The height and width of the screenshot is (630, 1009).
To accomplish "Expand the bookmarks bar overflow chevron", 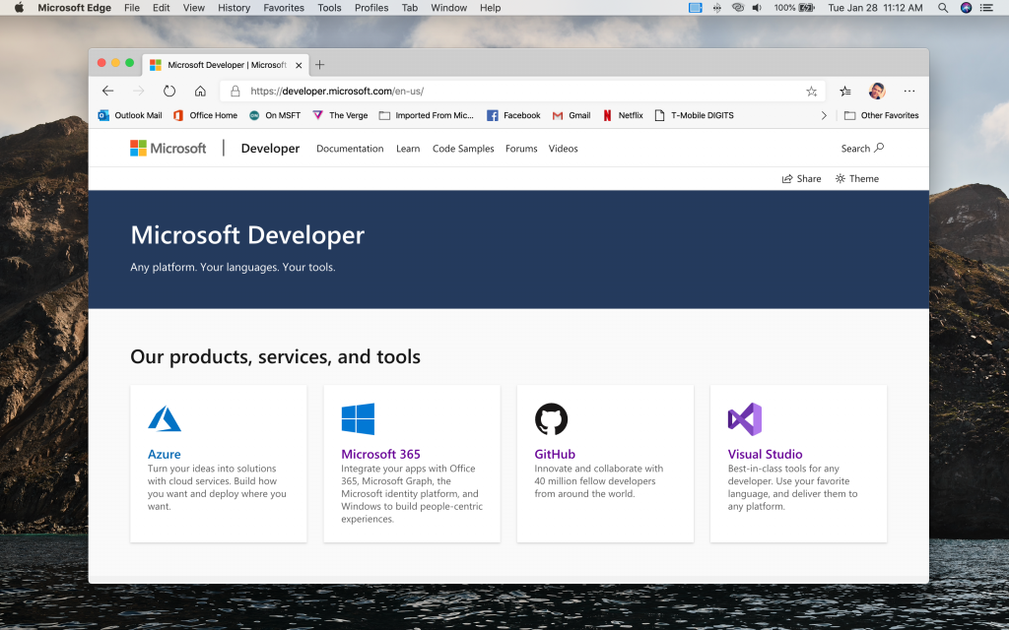I will 824,115.
